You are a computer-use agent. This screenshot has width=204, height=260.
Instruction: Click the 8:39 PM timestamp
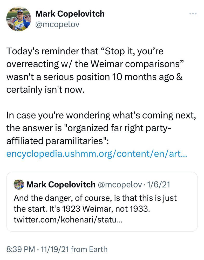click(x=20, y=249)
